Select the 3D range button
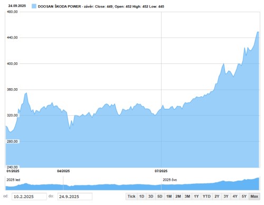This screenshot has height=205, width=264. pyautogui.click(x=150, y=197)
